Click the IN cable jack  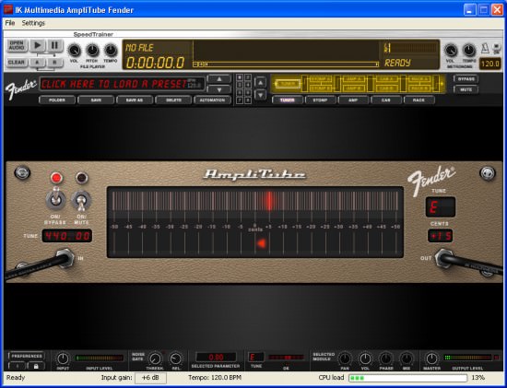point(65,258)
